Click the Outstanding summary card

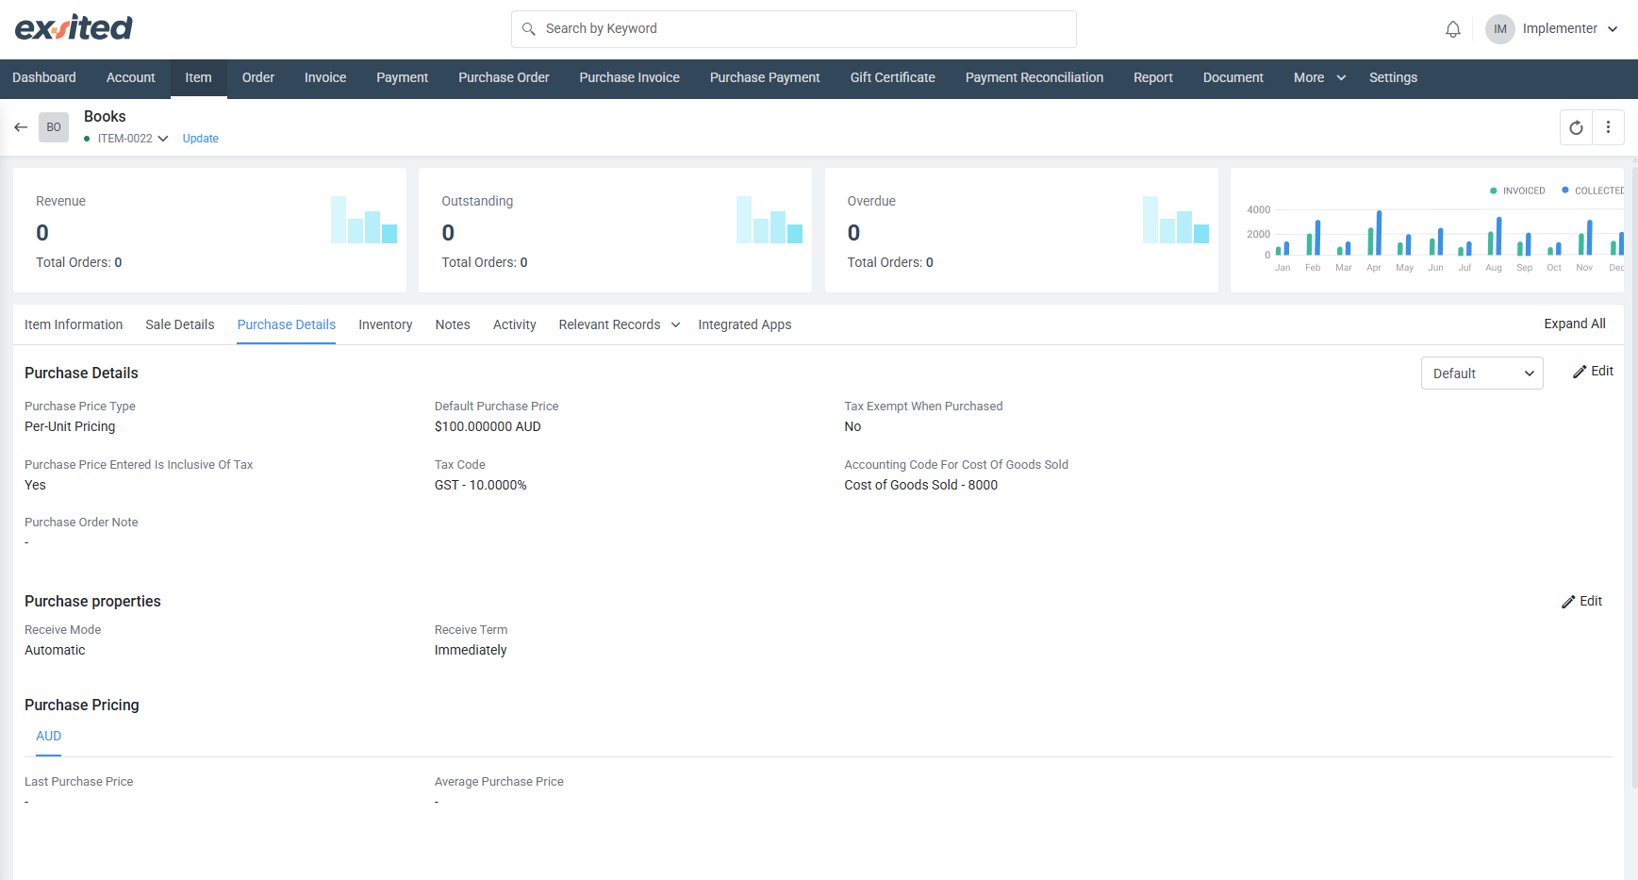point(615,230)
